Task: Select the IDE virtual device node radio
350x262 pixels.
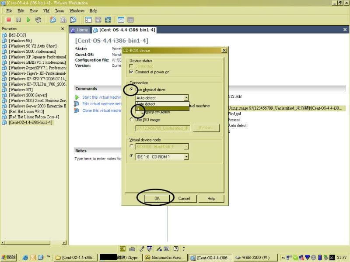Action: pos(132,156)
